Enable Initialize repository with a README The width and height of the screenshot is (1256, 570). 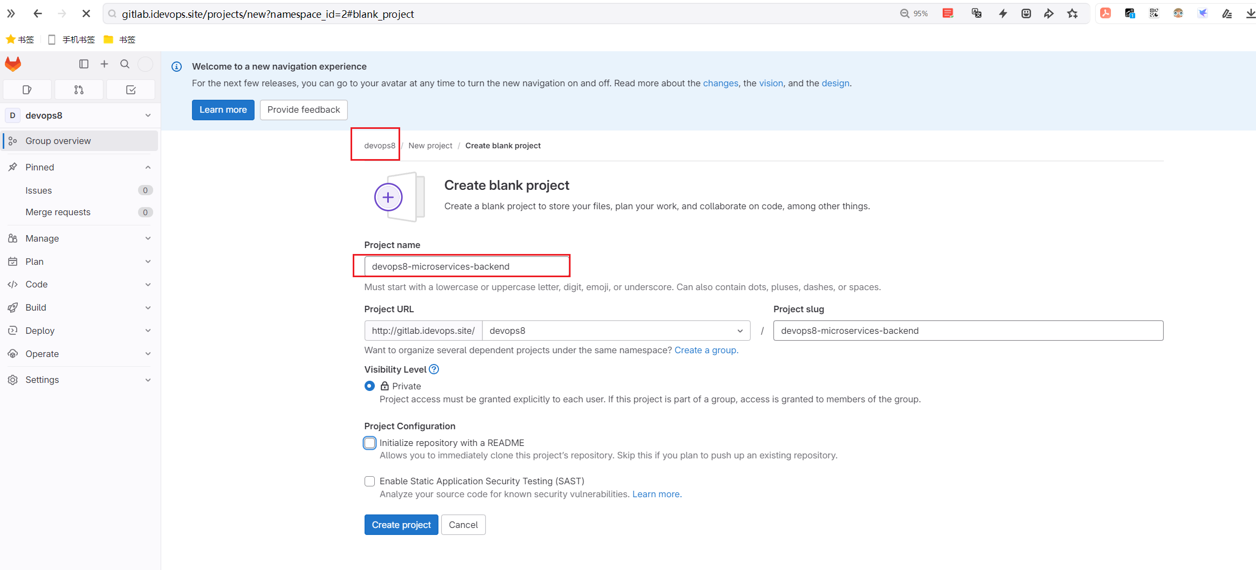369,443
